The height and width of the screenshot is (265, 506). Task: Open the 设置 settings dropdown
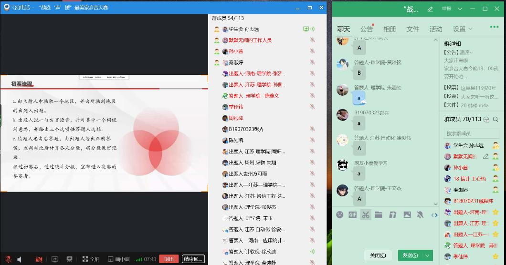pos(463,29)
